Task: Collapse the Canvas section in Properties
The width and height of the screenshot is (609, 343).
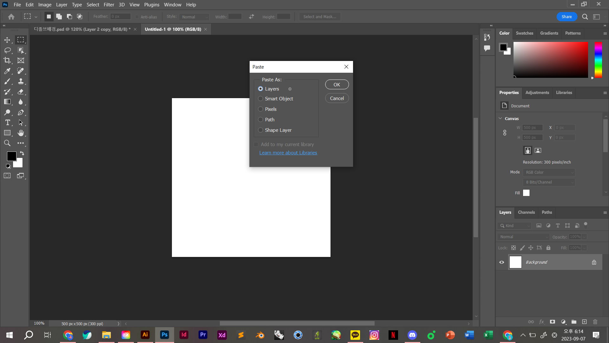Action: click(x=500, y=118)
